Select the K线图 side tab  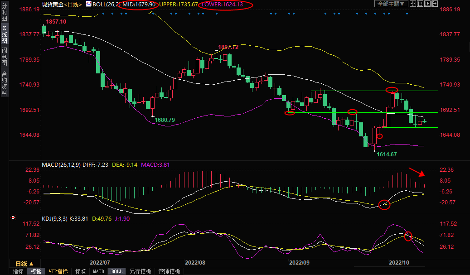4,37
